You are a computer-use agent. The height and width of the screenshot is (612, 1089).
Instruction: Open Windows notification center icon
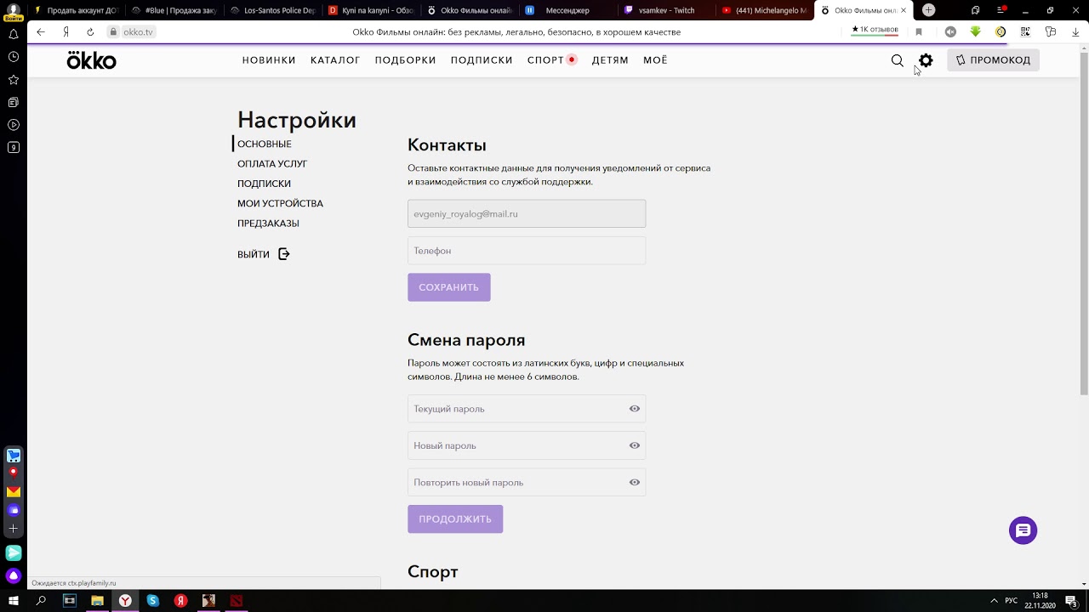1070,601
